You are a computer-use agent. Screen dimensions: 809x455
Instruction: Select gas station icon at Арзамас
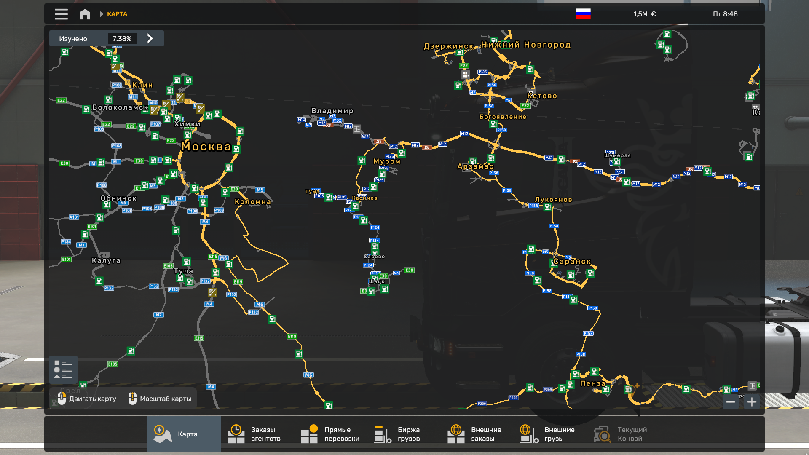coord(473,161)
